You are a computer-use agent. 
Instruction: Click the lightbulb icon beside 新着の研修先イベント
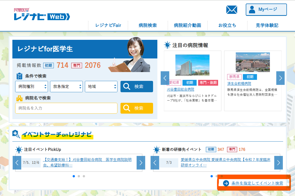pyautogui.click(x=157, y=149)
